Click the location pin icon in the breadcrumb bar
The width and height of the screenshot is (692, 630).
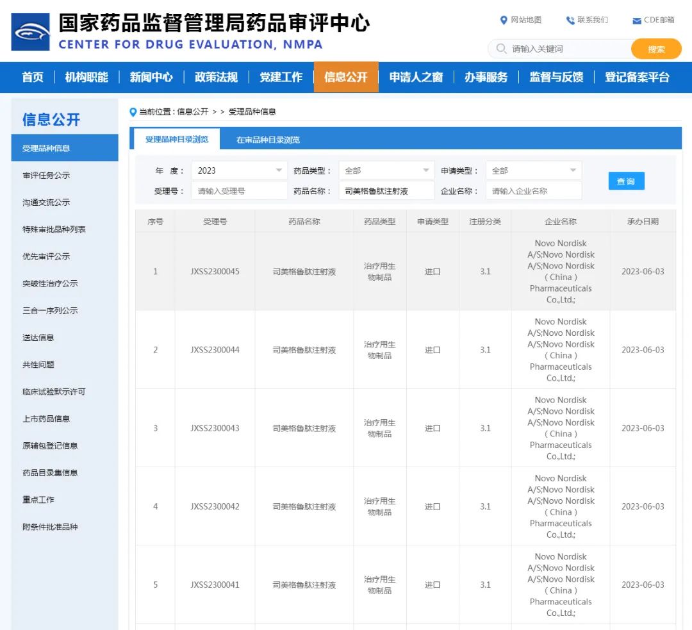pos(132,112)
